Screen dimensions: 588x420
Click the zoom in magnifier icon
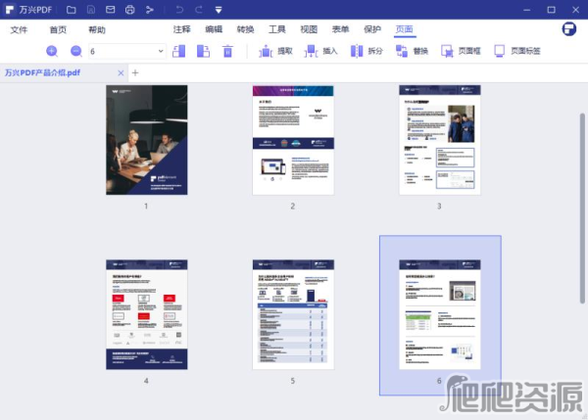click(52, 51)
